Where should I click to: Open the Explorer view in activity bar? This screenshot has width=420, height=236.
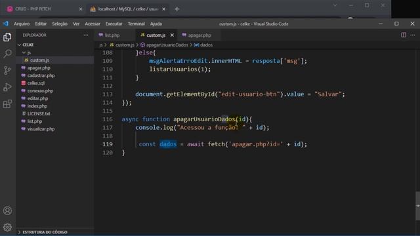[x=7, y=37]
